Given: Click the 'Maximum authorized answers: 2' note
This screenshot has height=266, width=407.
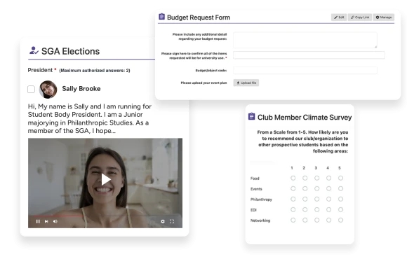Looking at the screenshot, I should click(x=95, y=71).
